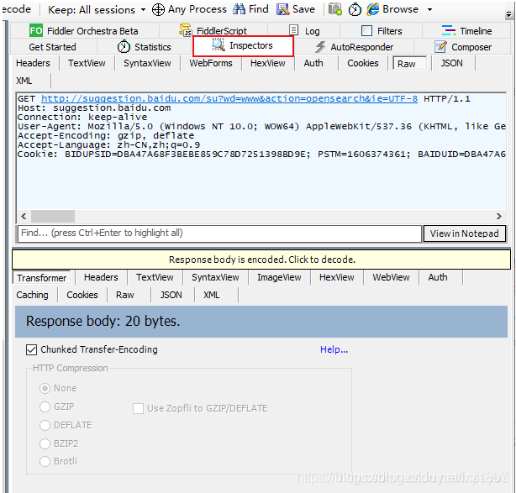Click the FO green icon
This screenshot has height=493, width=516.
[36, 31]
